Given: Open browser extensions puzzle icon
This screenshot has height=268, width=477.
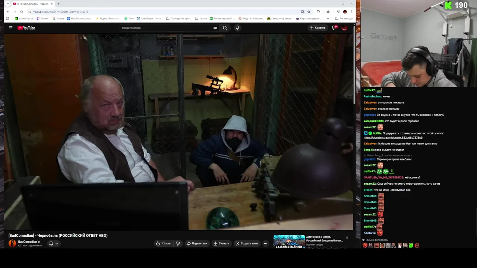Looking at the screenshot, I should (x=318, y=12).
